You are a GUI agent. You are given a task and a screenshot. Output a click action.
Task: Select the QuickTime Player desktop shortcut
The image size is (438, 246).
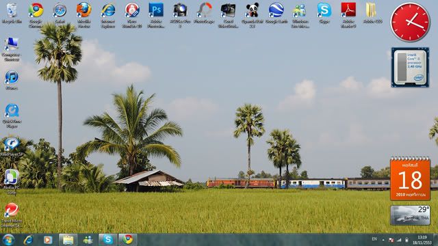point(12,115)
